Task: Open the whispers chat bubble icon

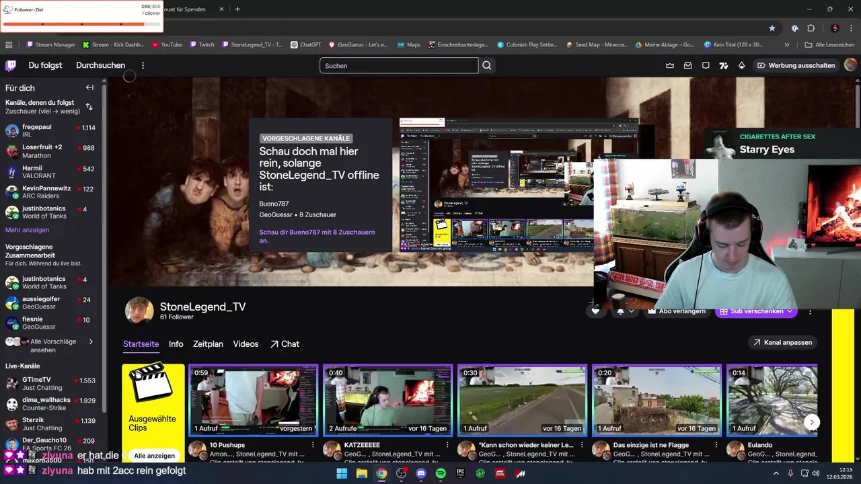Action: pos(706,65)
